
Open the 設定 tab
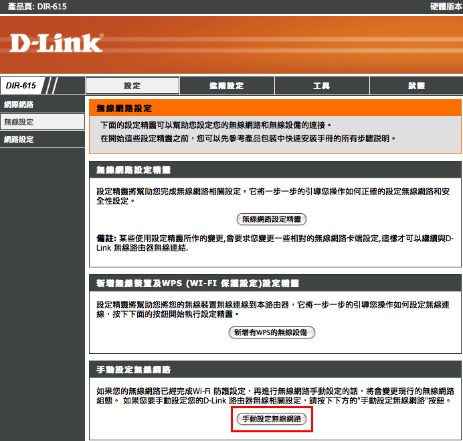132,86
